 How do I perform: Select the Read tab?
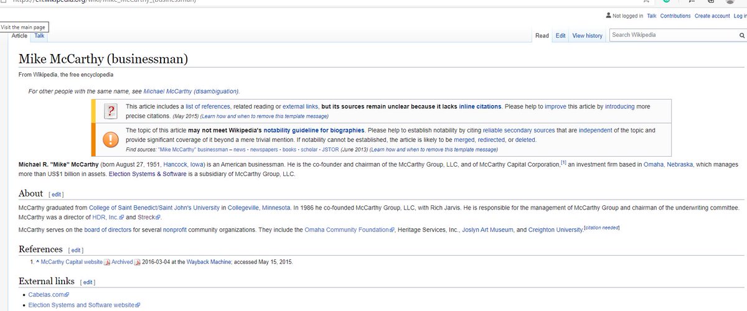pyautogui.click(x=542, y=35)
